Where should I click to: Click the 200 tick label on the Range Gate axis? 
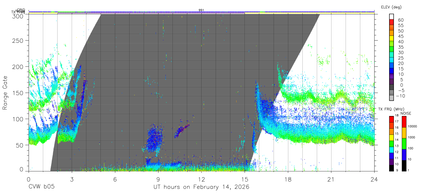click(17, 67)
